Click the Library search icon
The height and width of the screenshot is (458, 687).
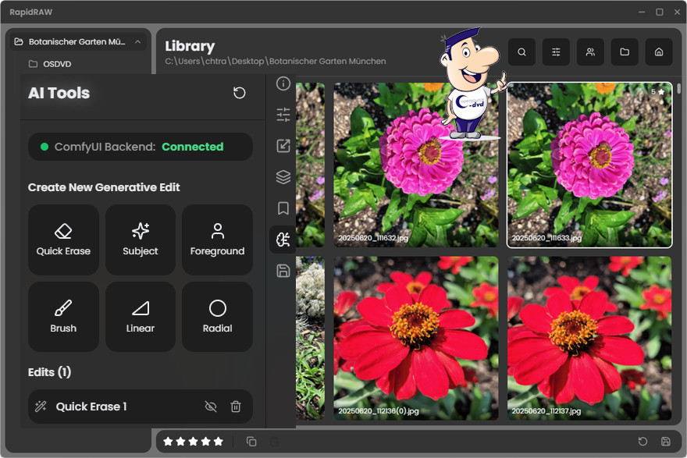pyautogui.click(x=521, y=52)
